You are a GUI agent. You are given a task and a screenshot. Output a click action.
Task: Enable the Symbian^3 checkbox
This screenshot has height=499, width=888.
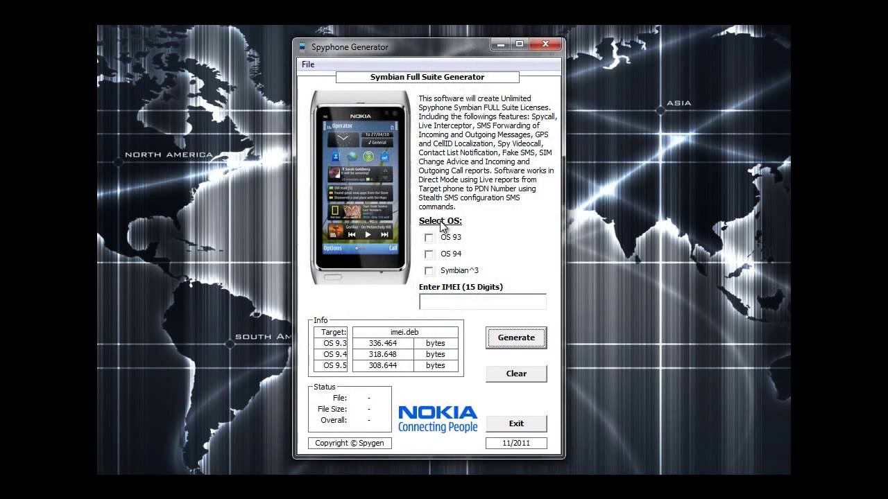pyautogui.click(x=429, y=271)
